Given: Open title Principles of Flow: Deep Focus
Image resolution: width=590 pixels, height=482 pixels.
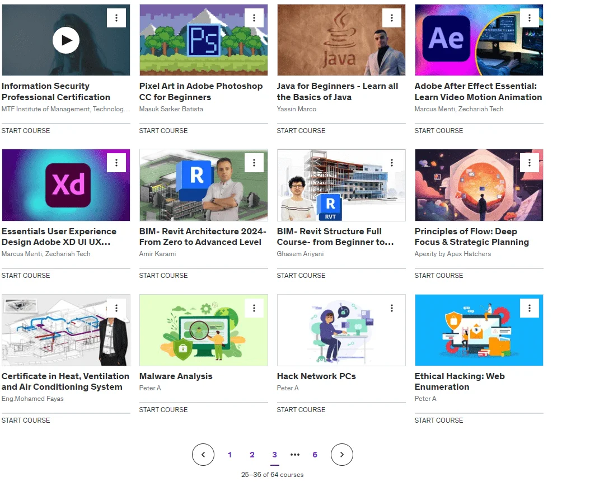Looking at the screenshot, I should (x=472, y=237).
